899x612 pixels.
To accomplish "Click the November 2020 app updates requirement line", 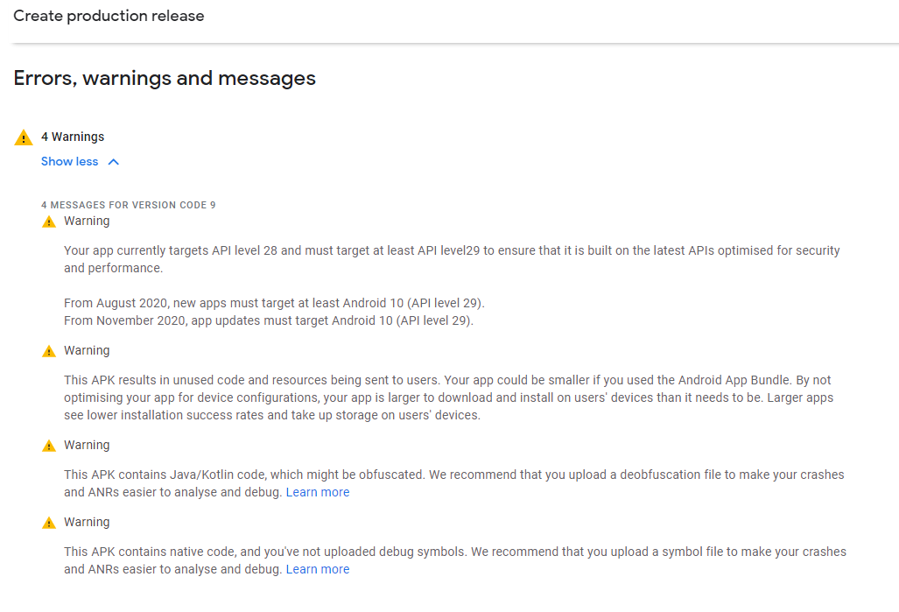I will (269, 320).
